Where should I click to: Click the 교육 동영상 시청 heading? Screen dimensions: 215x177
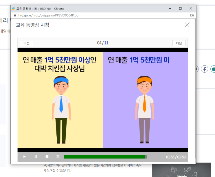click(32, 25)
